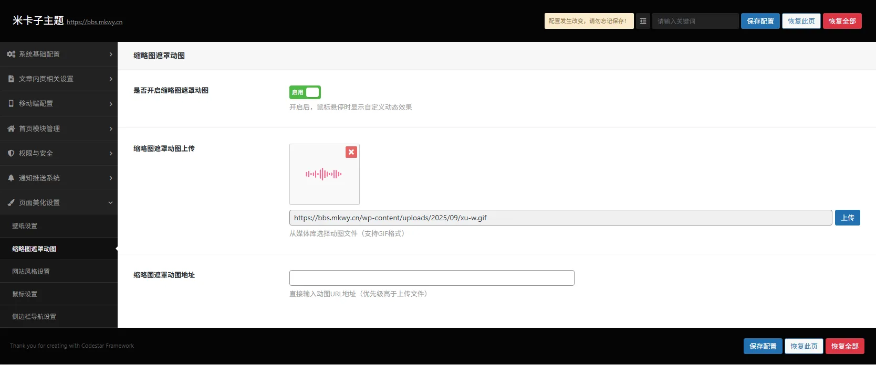Expand the 通知推送系统 submenu arrow
The height and width of the screenshot is (365, 876).
(x=111, y=178)
